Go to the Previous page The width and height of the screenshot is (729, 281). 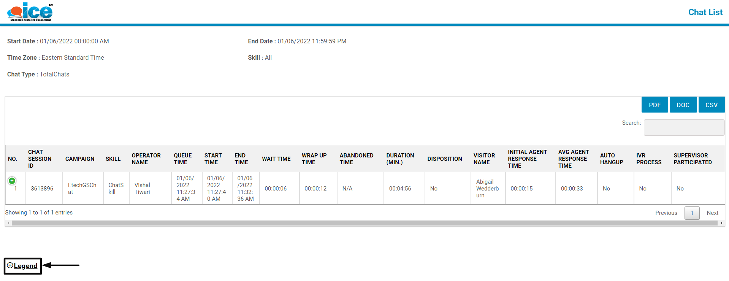666,213
